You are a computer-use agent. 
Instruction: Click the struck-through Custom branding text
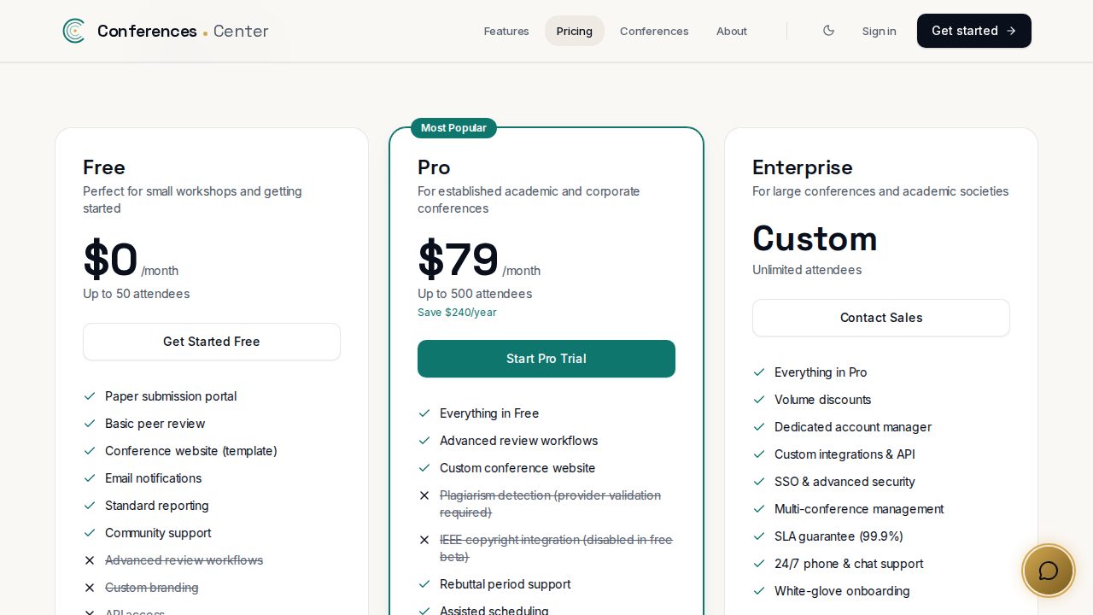[x=152, y=588]
